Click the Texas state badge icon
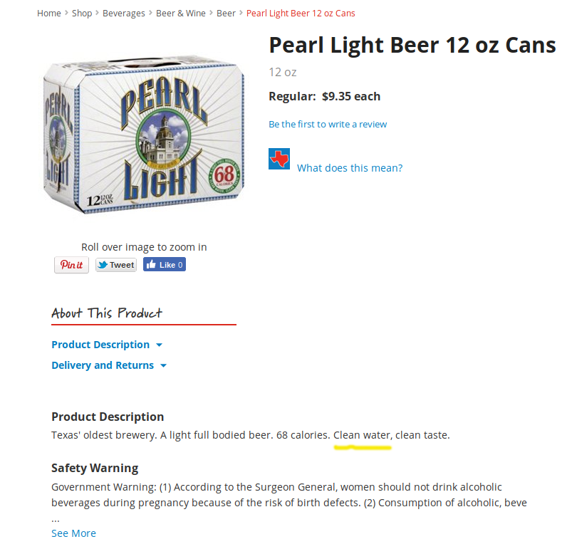 point(279,159)
